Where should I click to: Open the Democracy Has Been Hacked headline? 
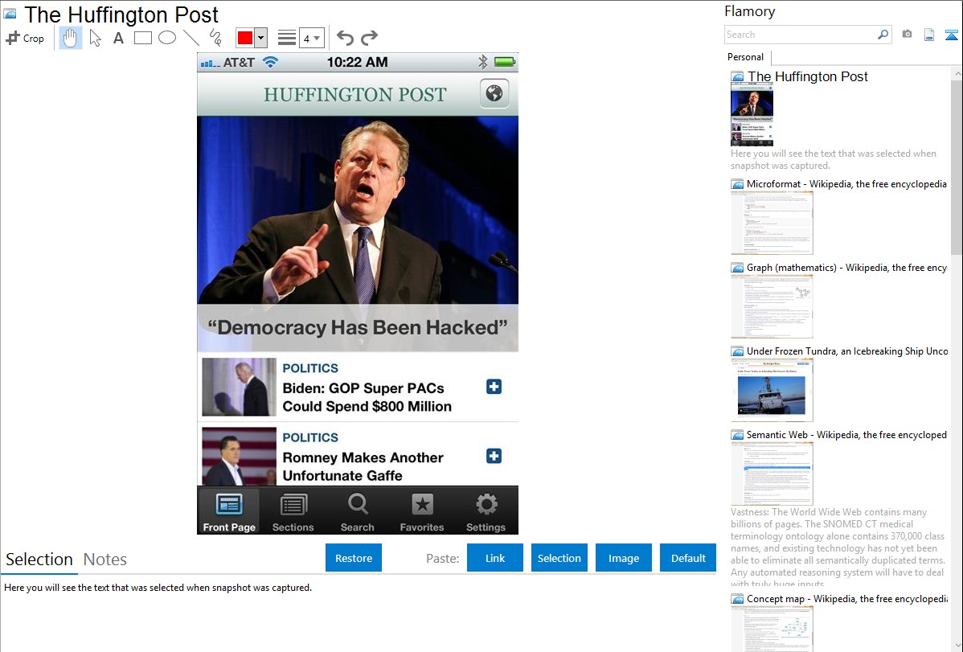click(358, 327)
